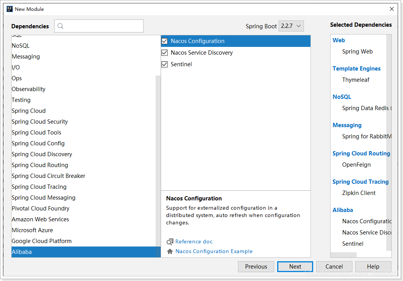
Task: Select Google Cloud Platform category
Action: pos(84,241)
